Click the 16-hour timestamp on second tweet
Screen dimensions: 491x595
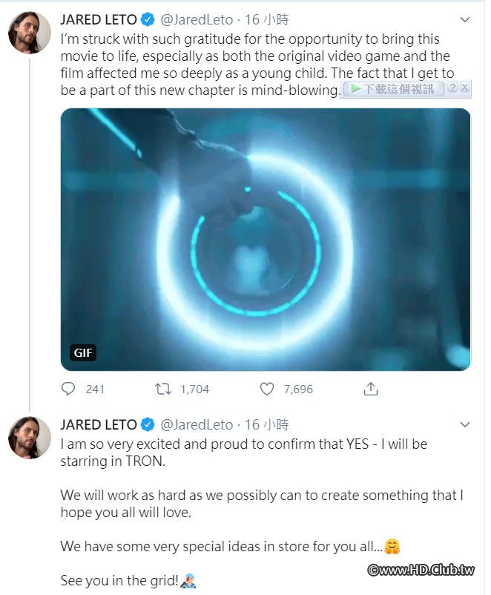pyautogui.click(x=266, y=424)
